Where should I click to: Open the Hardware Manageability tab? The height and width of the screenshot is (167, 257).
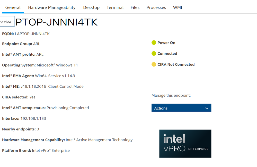pos(52,7)
